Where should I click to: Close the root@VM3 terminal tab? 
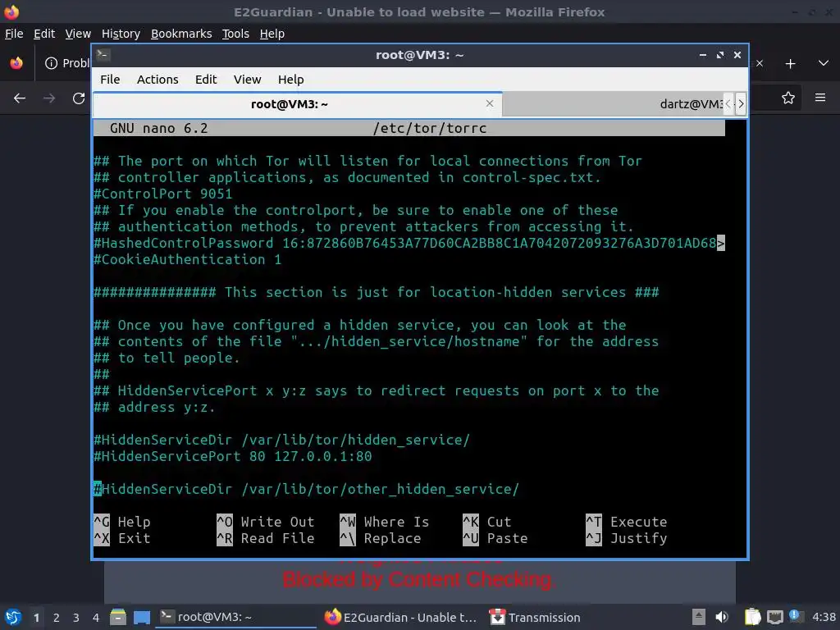(490, 103)
